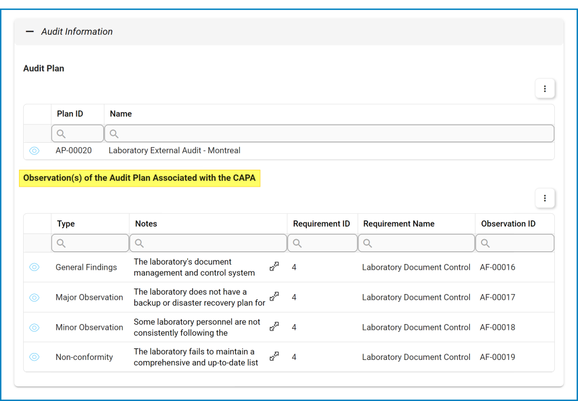Screen dimensions: 578x401
Task: Open the Audit Plan kebab menu
Action: (544, 88)
